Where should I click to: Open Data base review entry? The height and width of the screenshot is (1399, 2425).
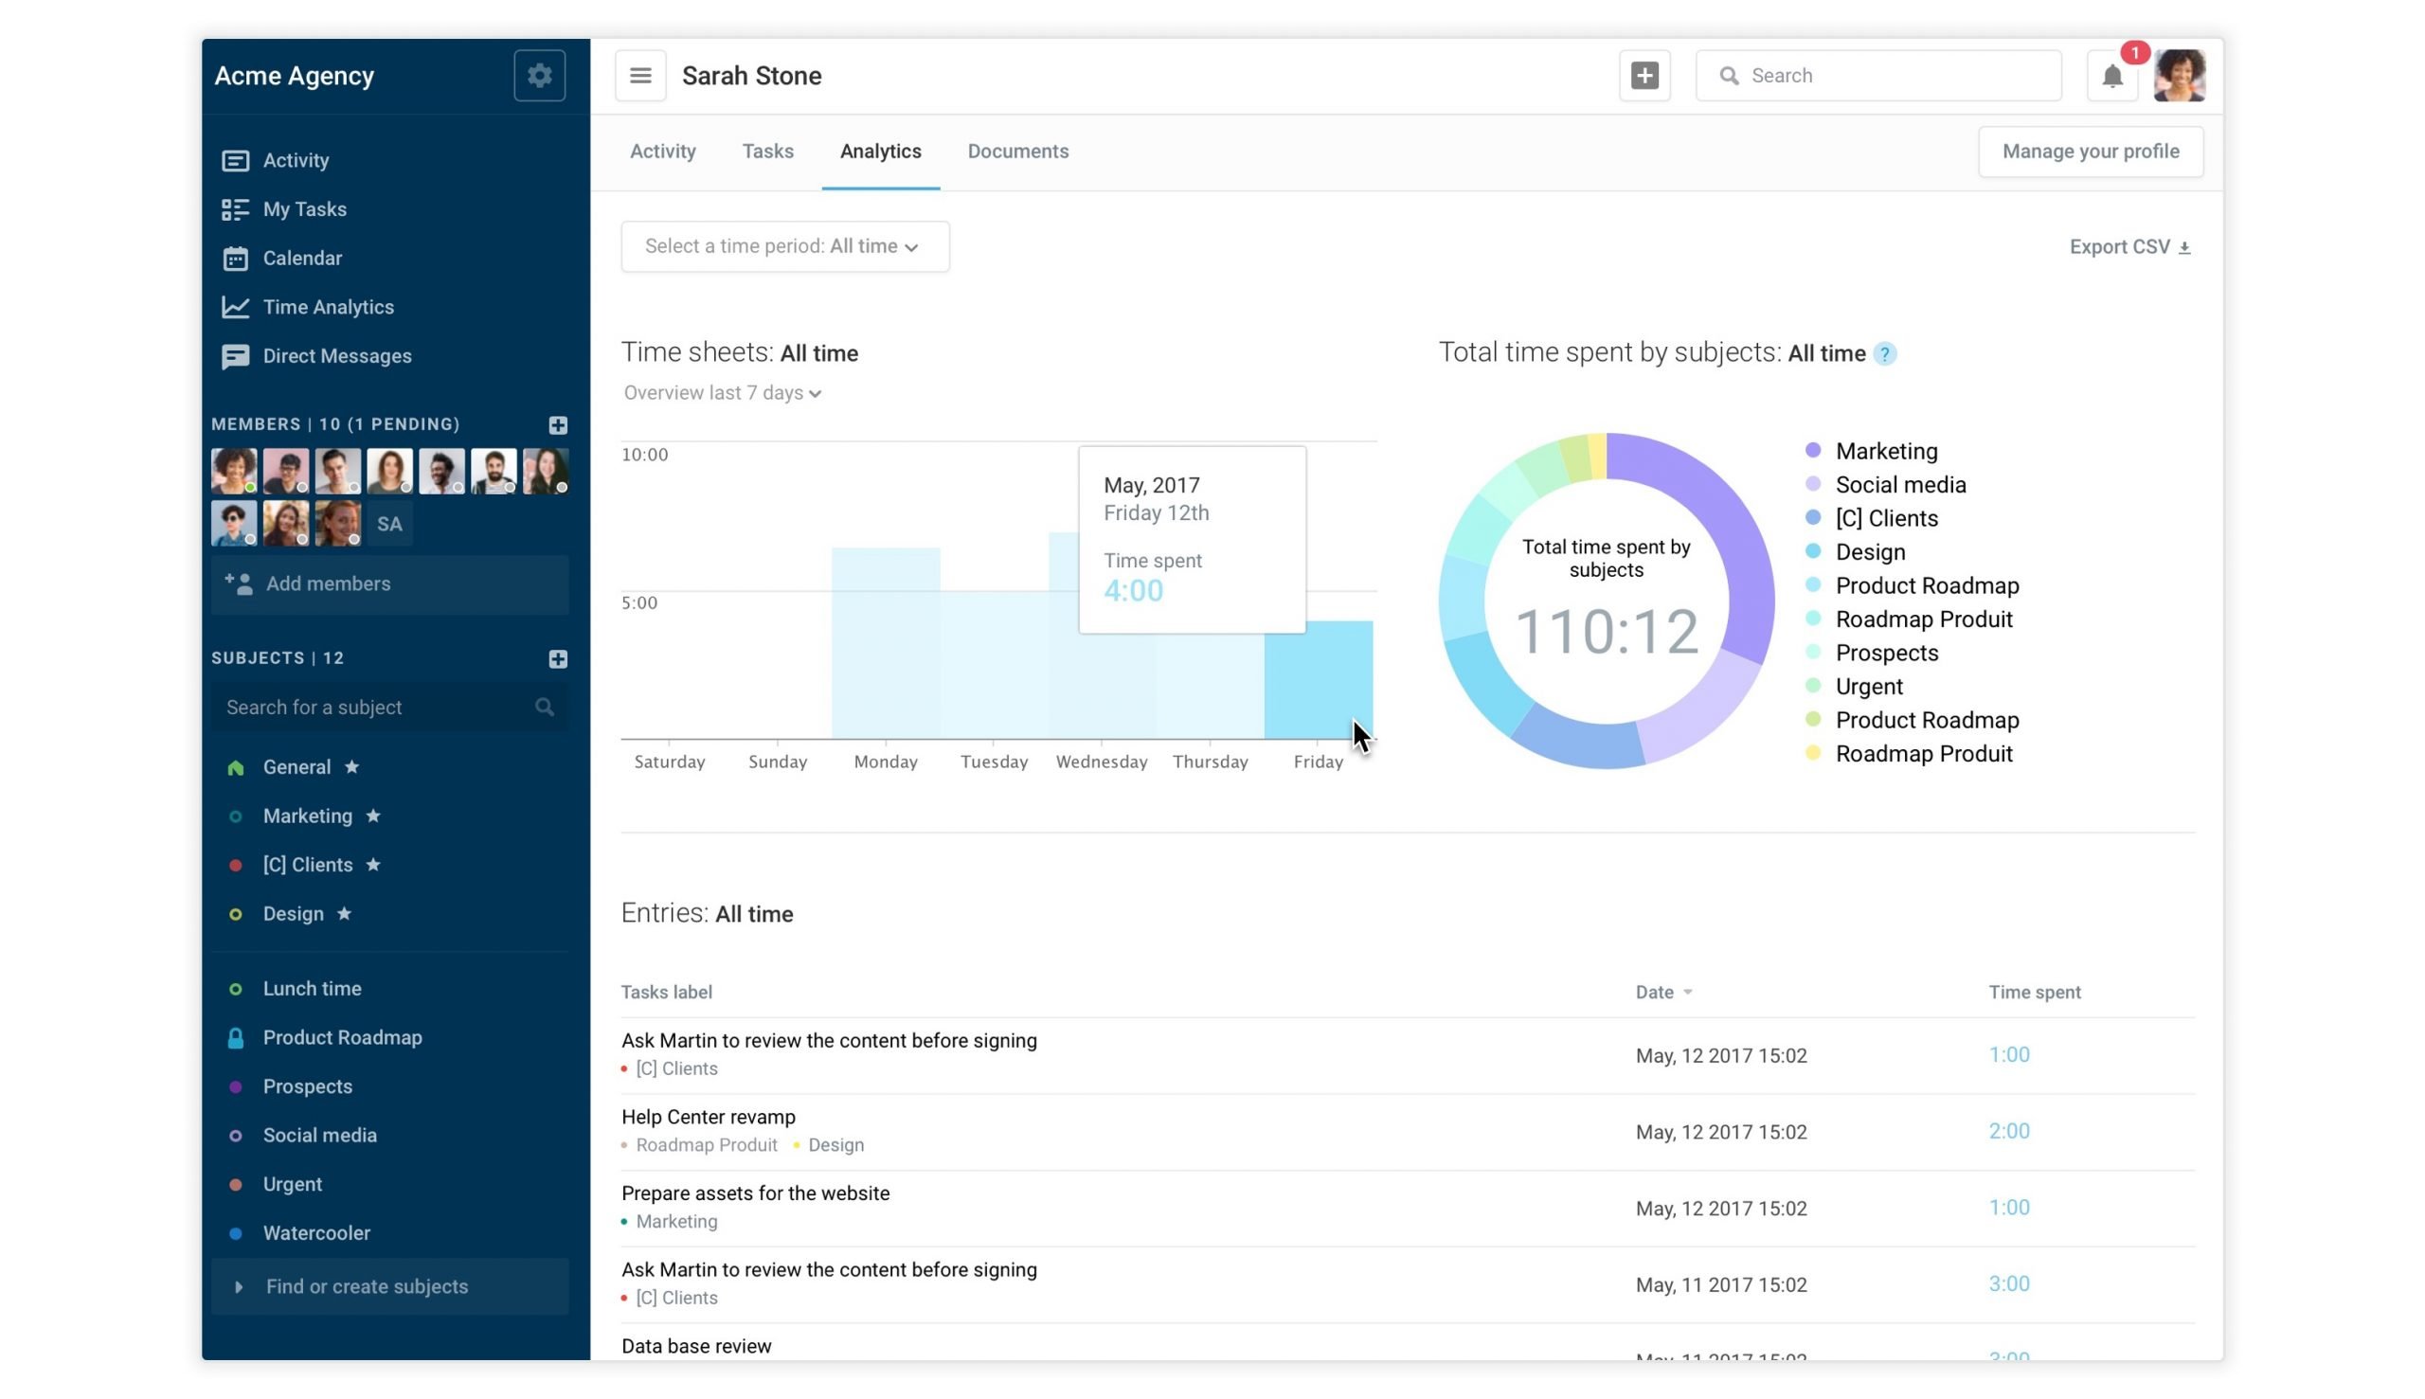pyautogui.click(x=695, y=1346)
